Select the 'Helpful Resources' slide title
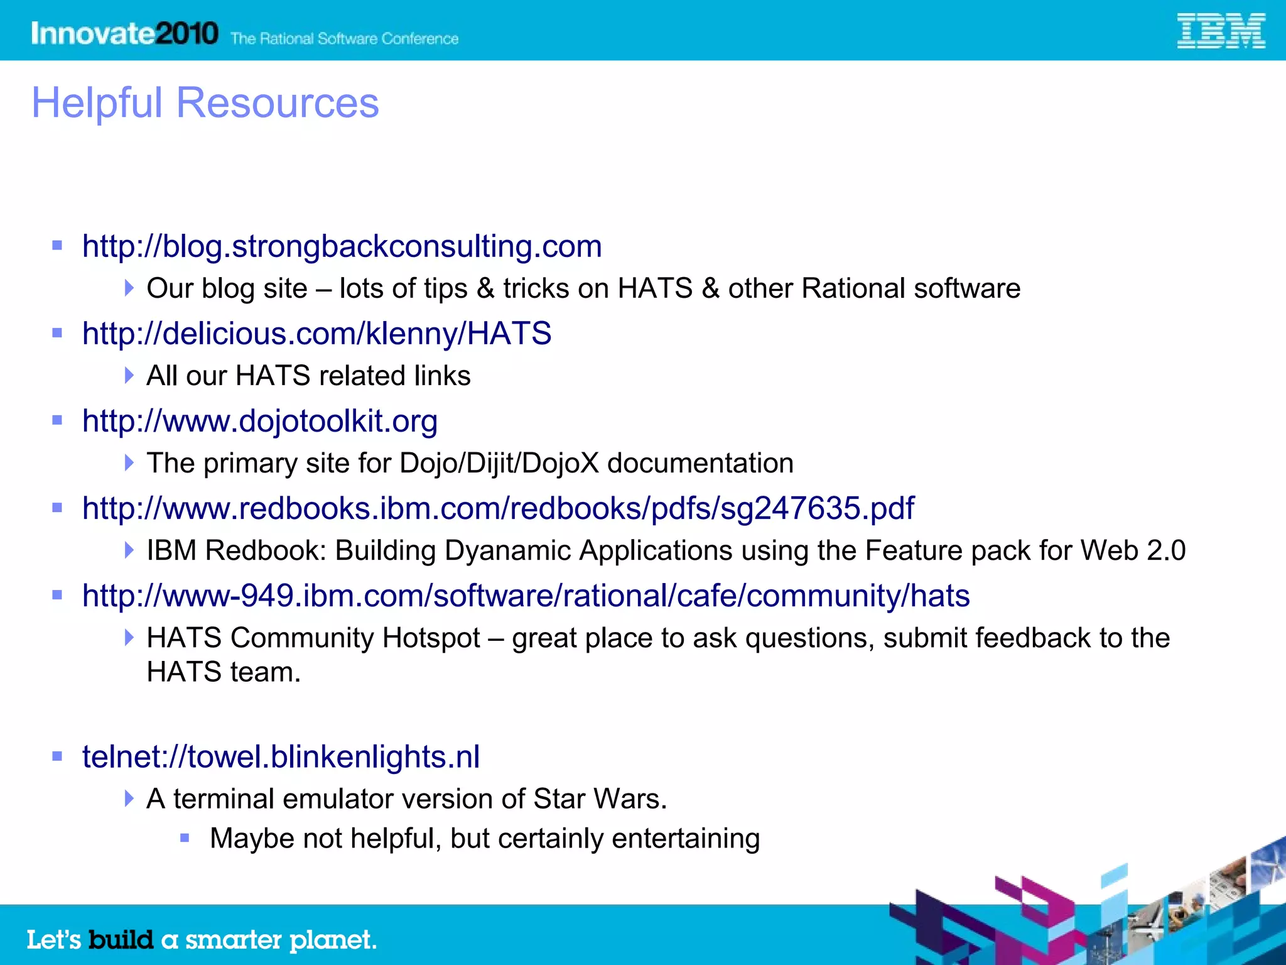This screenshot has height=965, width=1286. [205, 103]
